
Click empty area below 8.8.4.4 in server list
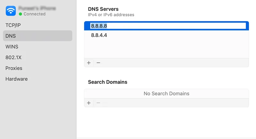click(x=166, y=49)
